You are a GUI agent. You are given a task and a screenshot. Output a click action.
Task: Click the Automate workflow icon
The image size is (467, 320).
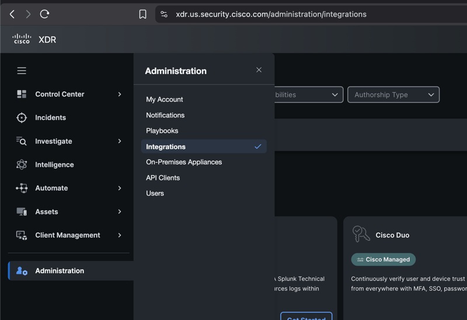coord(22,188)
